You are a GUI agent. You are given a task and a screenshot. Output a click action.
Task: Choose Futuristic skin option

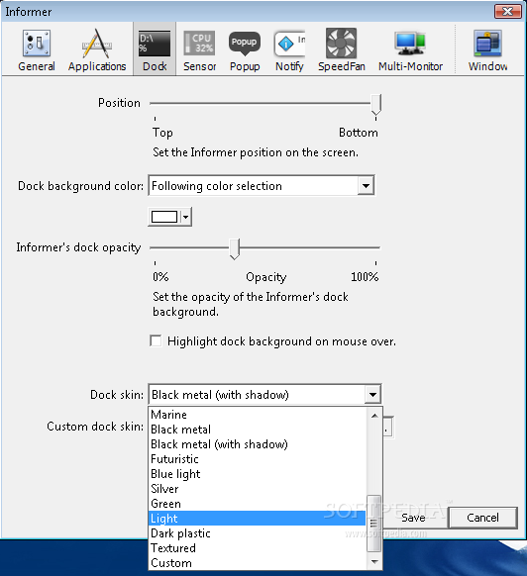click(258, 459)
